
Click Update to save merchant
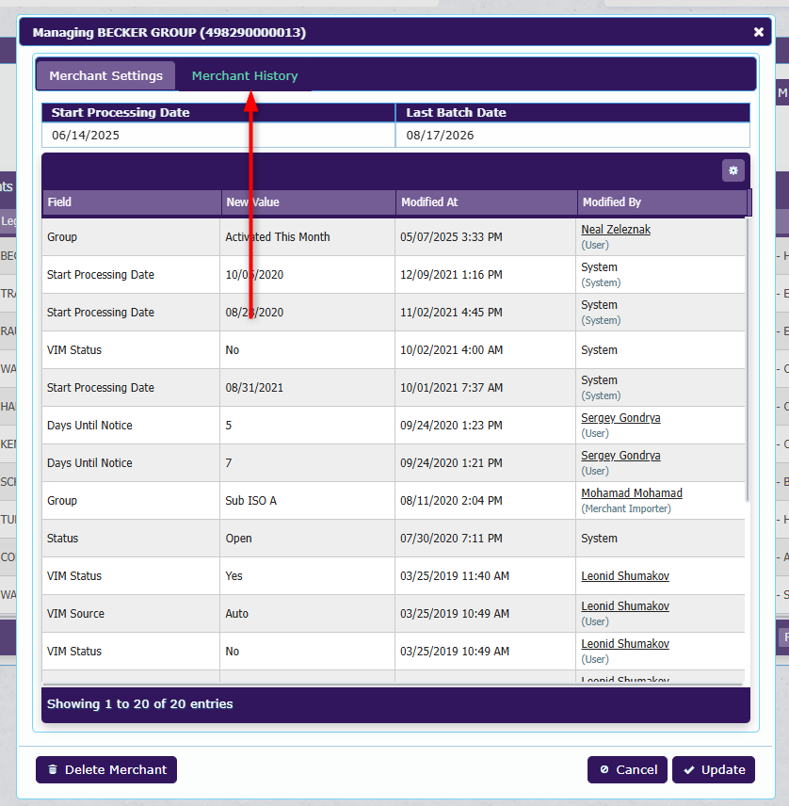point(714,769)
